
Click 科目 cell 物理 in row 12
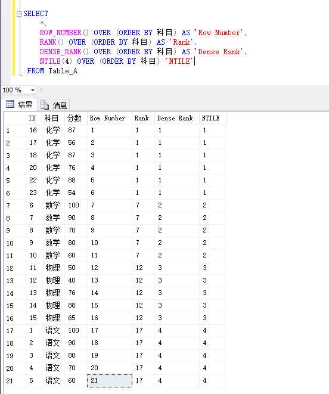tap(53, 268)
